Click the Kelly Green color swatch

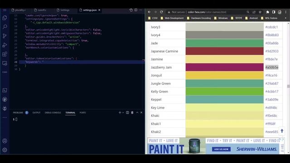pos(225,91)
